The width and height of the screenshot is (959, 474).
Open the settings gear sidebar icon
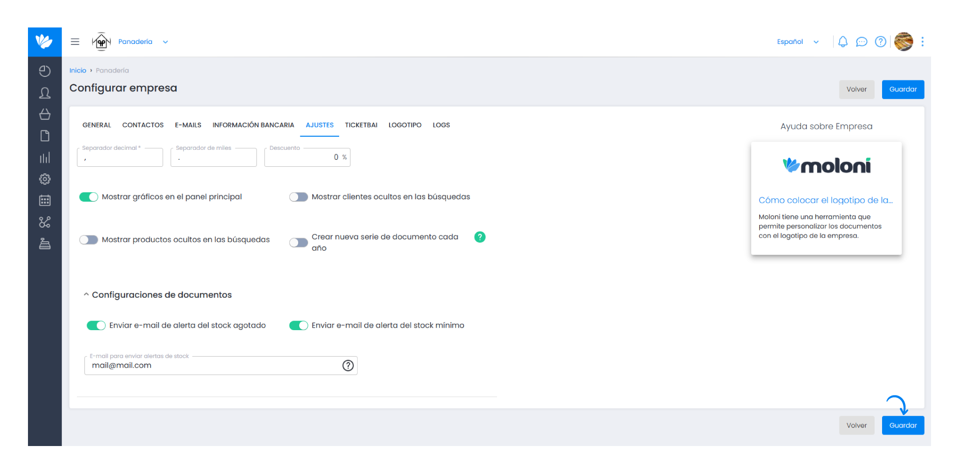click(x=45, y=179)
